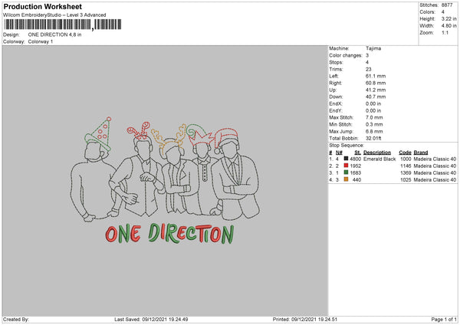
Task: Click the Trims value 23
Action: click(369, 69)
